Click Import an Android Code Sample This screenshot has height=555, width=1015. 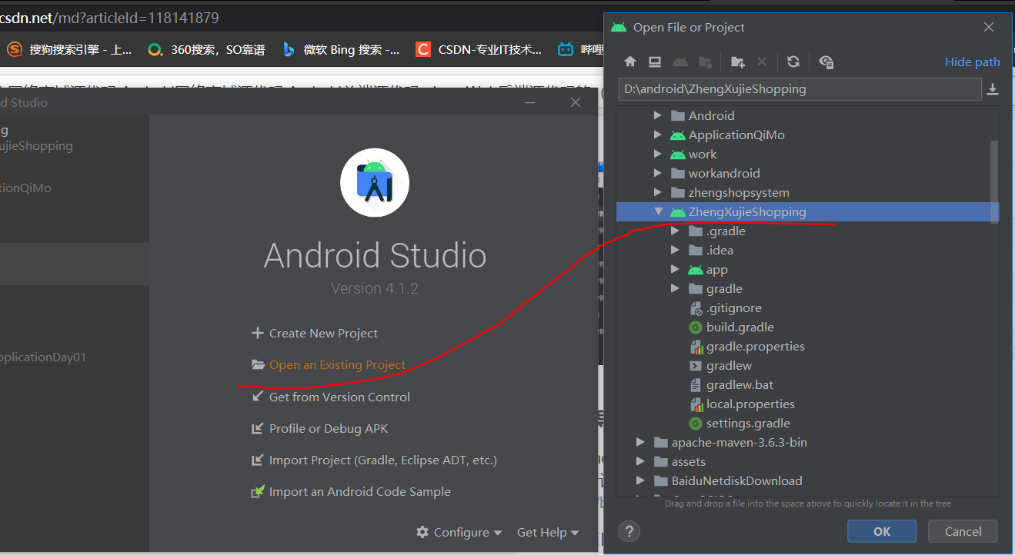click(x=351, y=492)
